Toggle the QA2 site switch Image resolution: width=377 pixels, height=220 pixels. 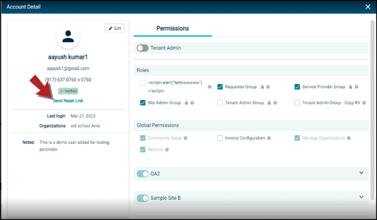[143, 174]
